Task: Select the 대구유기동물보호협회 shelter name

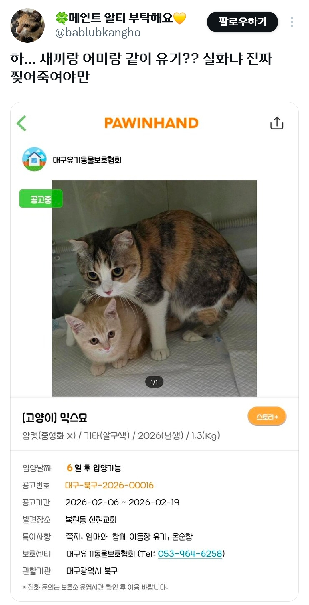Action: coord(87,160)
